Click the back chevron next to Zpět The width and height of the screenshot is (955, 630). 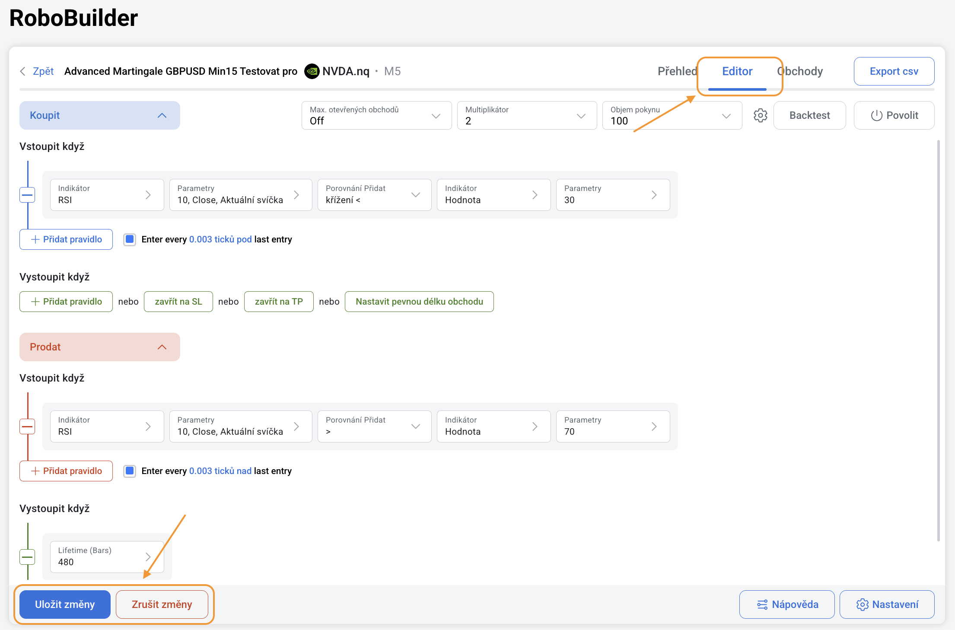(x=23, y=71)
